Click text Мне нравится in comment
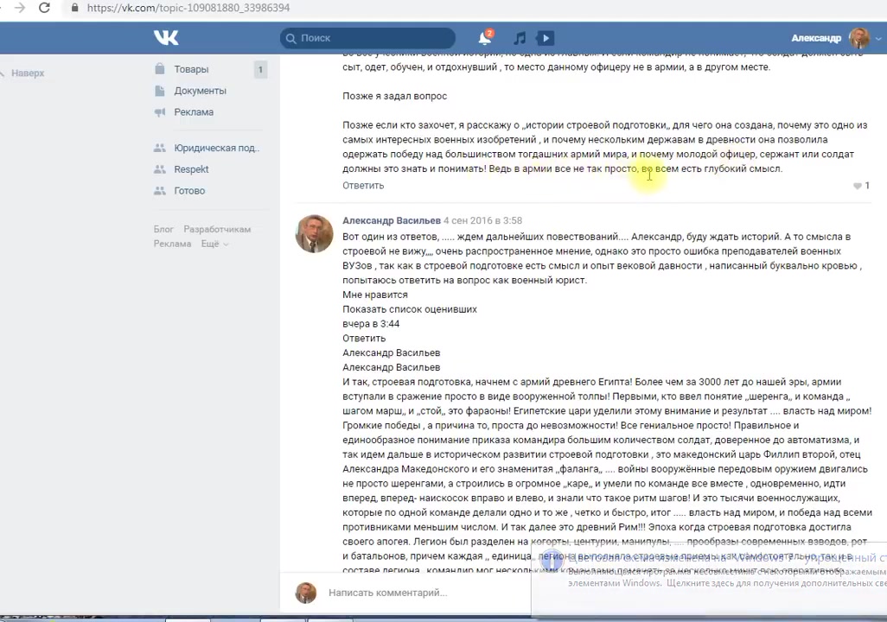The image size is (887, 622). tap(375, 295)
